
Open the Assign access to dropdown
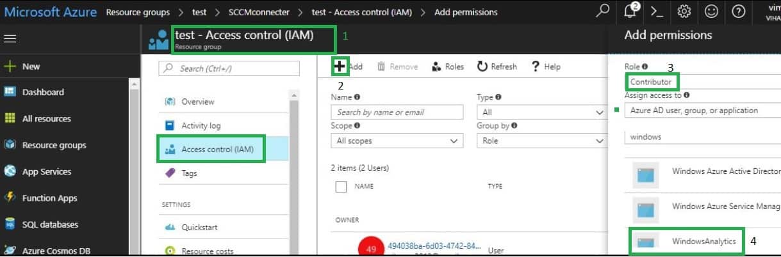(x=702, y=111)
